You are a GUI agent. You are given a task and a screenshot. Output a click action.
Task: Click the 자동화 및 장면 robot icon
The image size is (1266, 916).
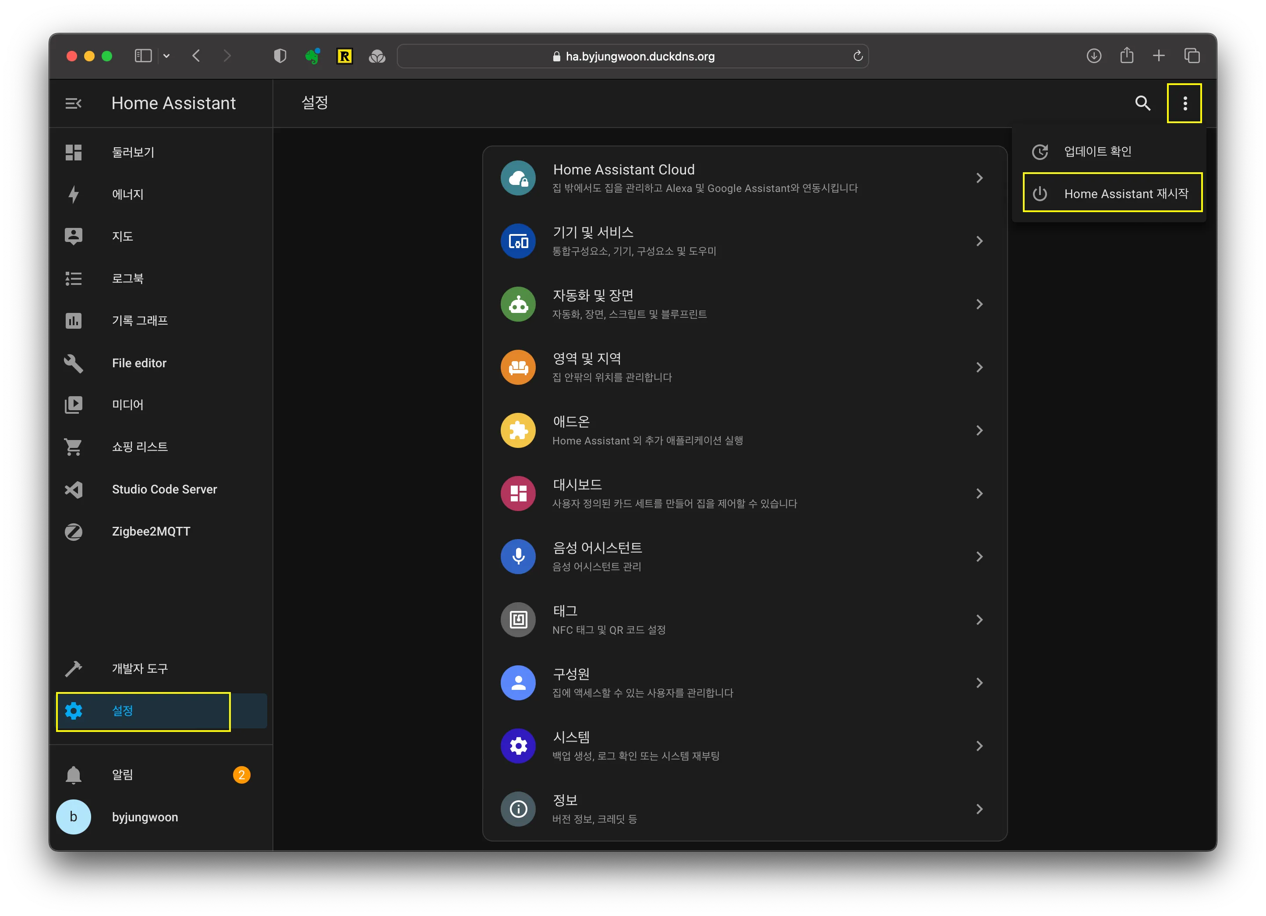[518, 305]
